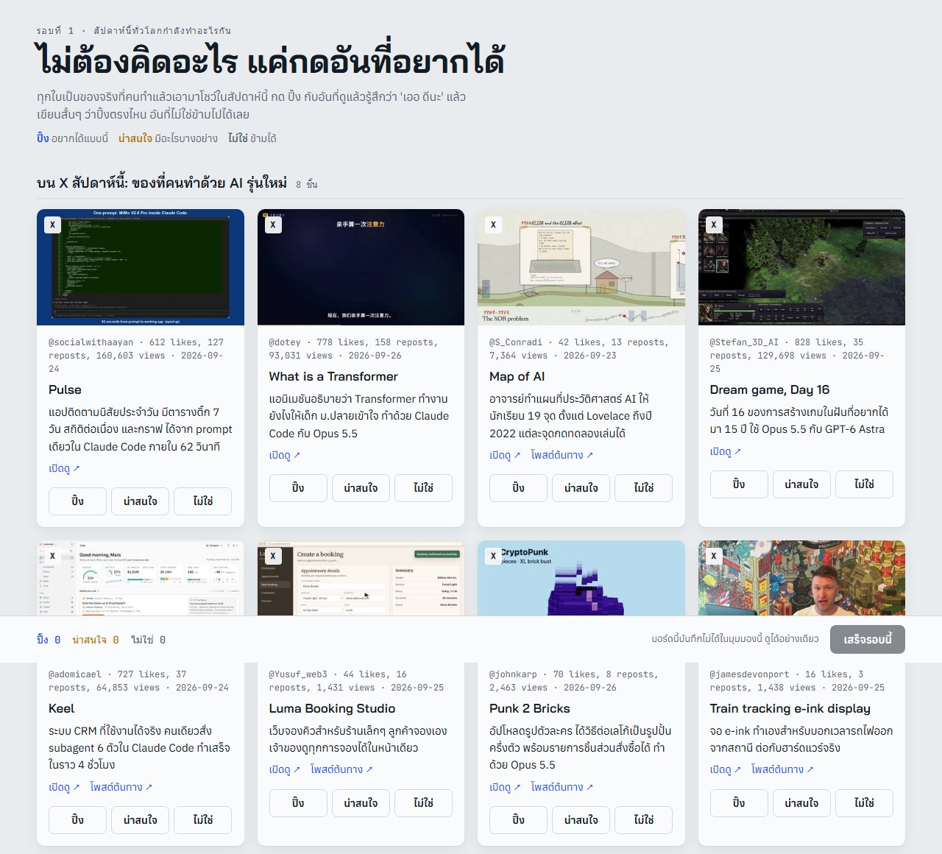Open the What is a Transformer เปิดดู link

click(x=285, y=455)
